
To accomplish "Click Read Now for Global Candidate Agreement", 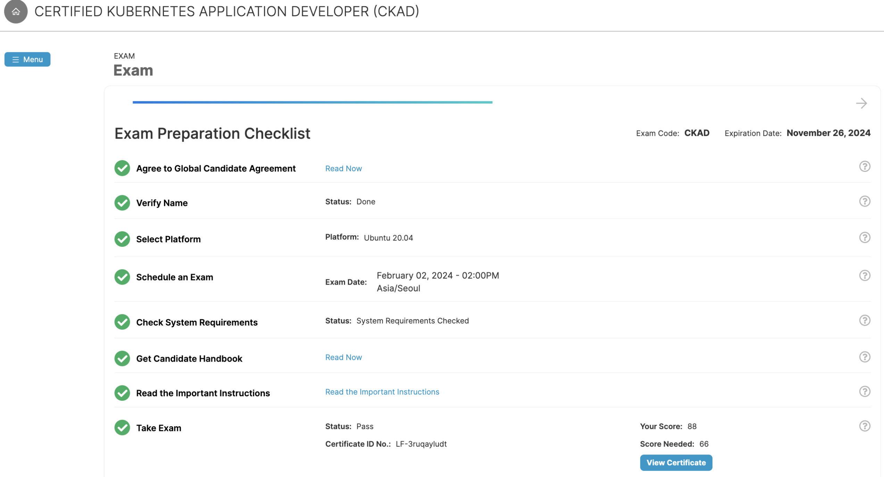I will point(343,168).
